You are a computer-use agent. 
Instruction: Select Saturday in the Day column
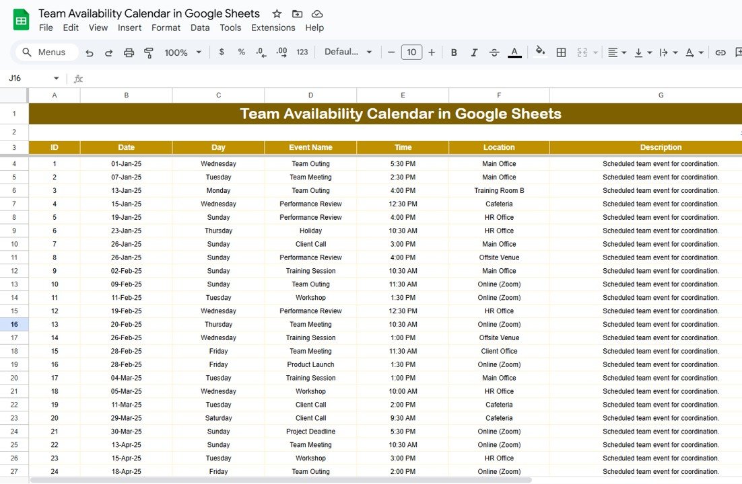(218, 418)
